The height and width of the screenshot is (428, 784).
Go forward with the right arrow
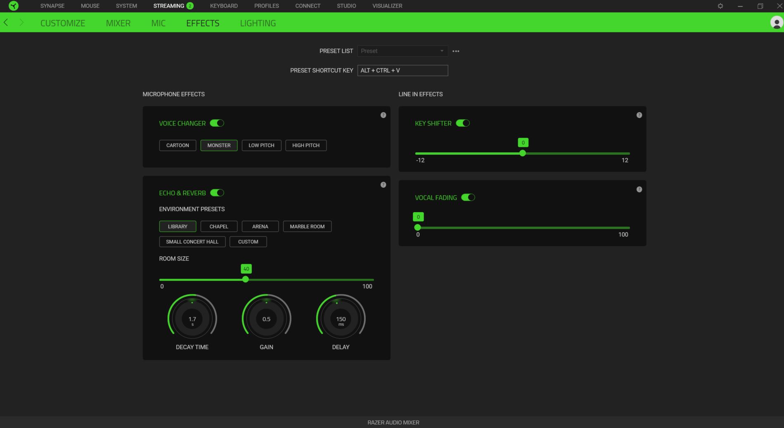click(x=21, y=23)
